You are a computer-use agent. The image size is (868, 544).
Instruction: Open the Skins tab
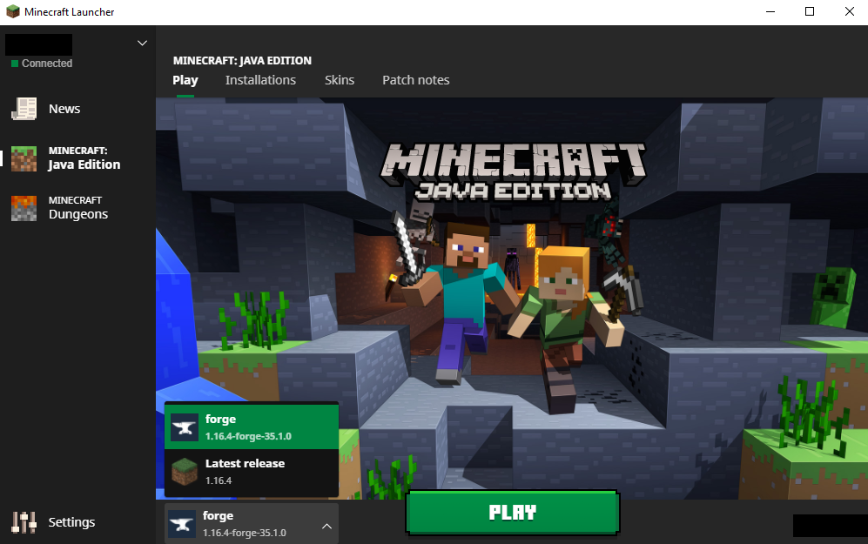pyautogui.click(x=340, y=80)
